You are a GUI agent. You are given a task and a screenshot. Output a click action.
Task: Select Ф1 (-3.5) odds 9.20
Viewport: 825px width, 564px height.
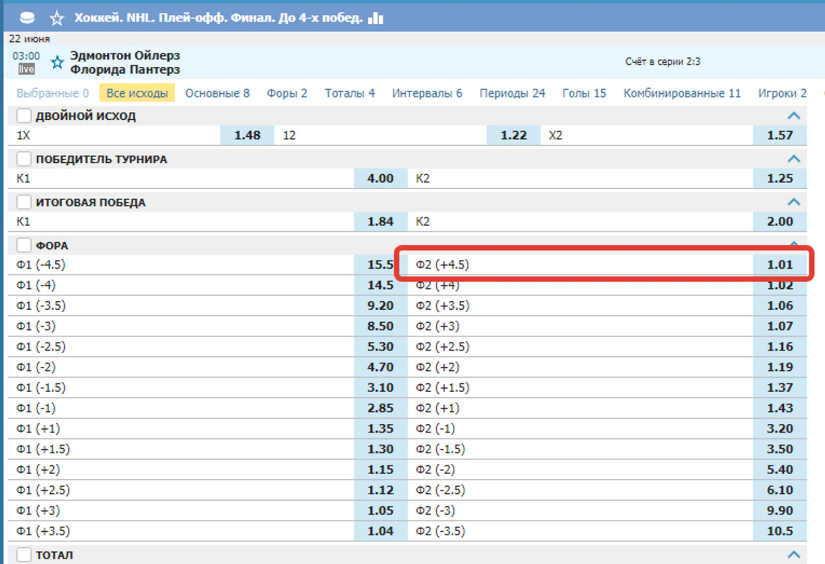[x=380, y=306]
